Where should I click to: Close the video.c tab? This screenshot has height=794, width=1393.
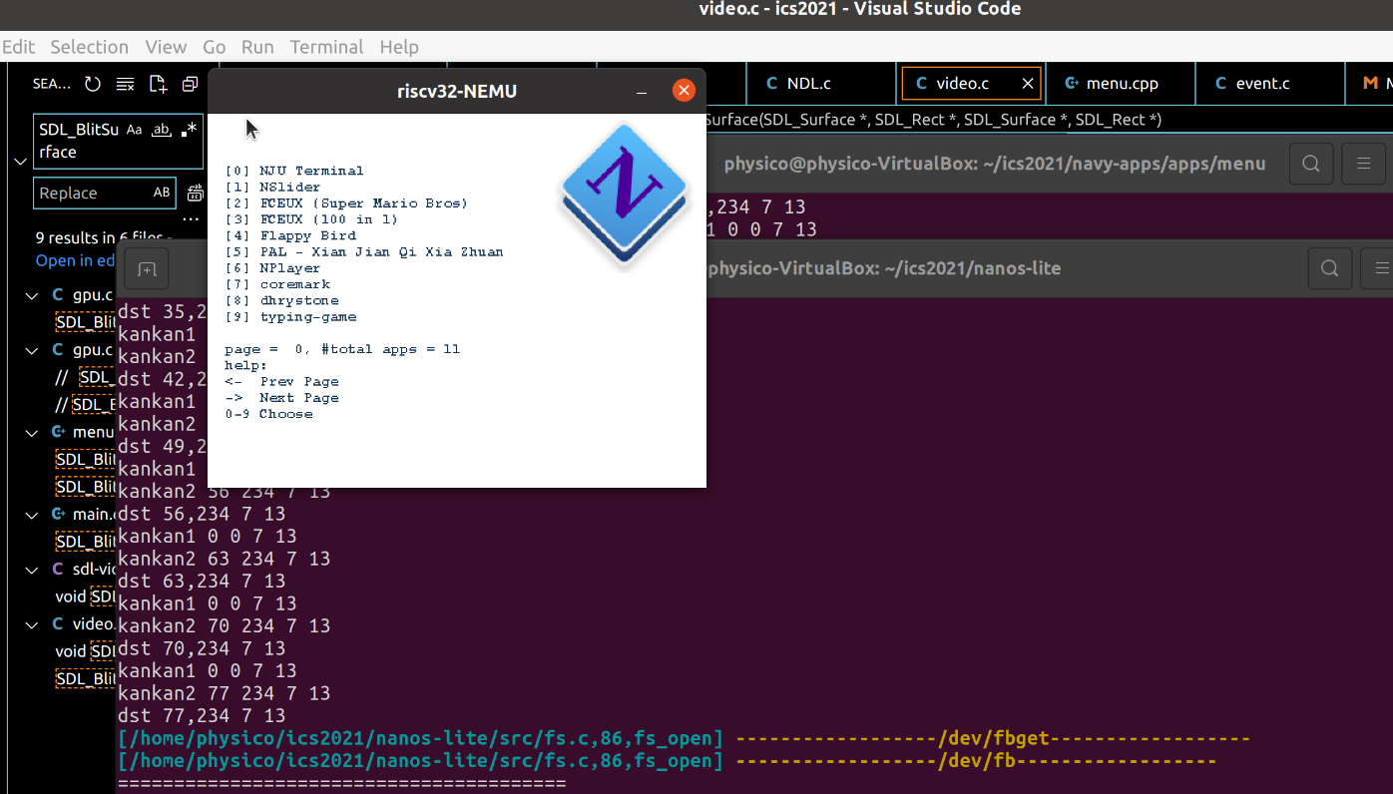pos(1027,84)
